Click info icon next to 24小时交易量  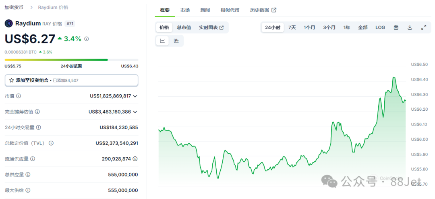[39, 128]
